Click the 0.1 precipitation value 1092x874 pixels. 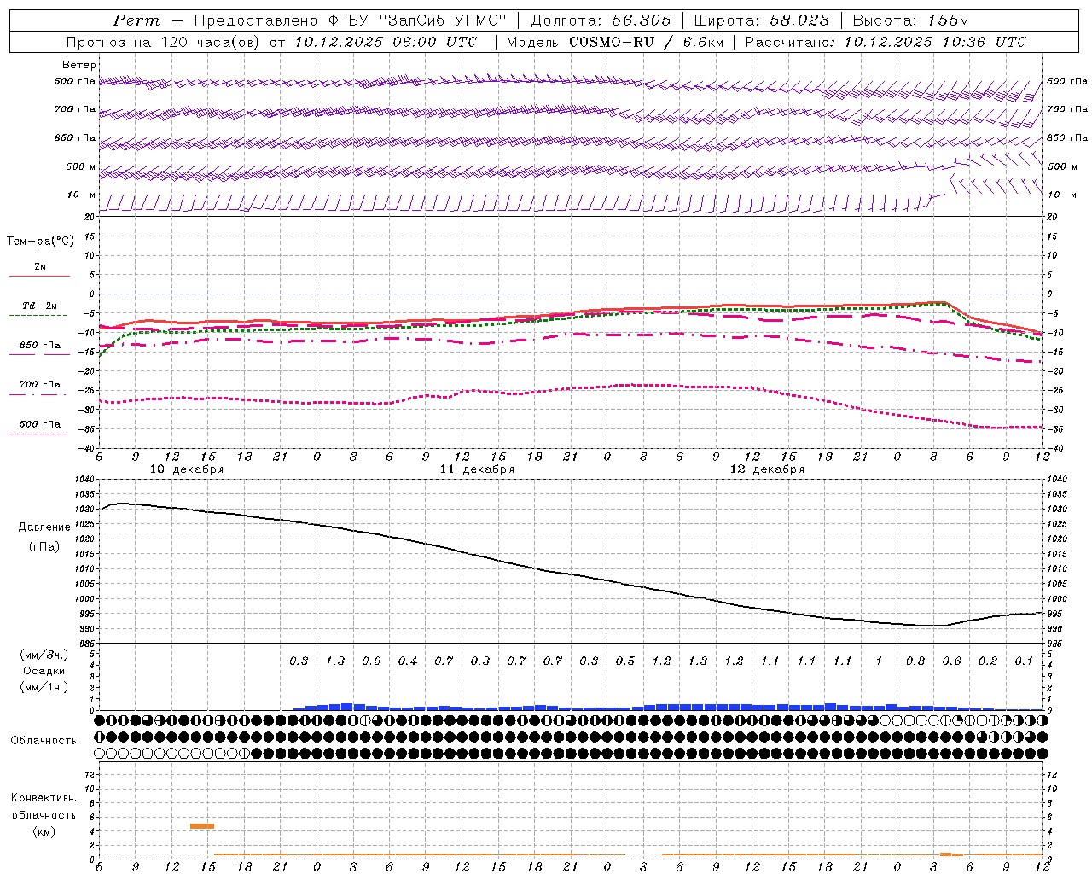tap(1024, 661)
